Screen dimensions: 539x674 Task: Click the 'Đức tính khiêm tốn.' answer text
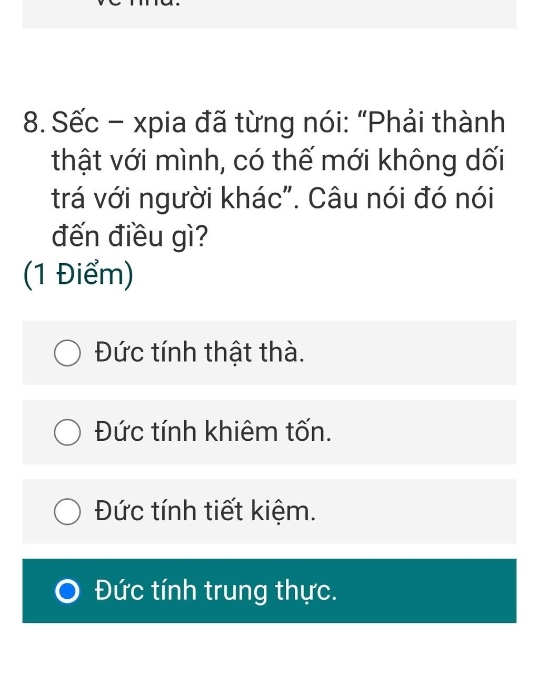click(213, 432)
